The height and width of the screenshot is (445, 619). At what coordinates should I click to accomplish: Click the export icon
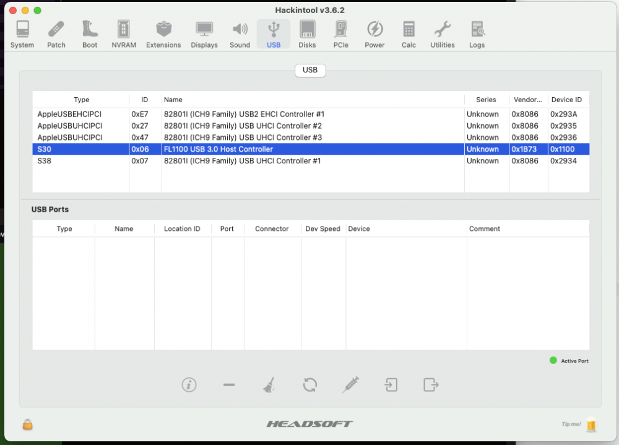coord(431,384)
